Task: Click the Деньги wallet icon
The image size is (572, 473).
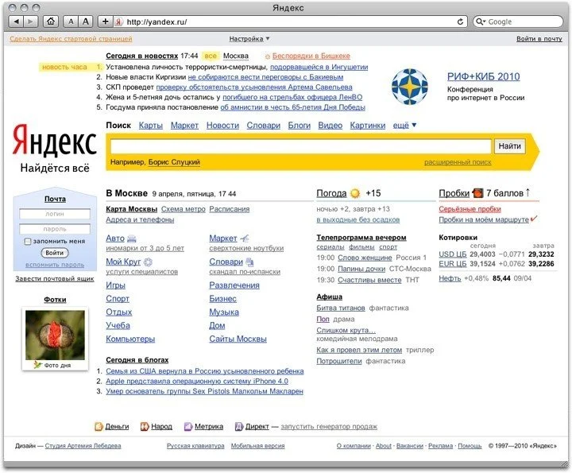Action: point(99,426)
